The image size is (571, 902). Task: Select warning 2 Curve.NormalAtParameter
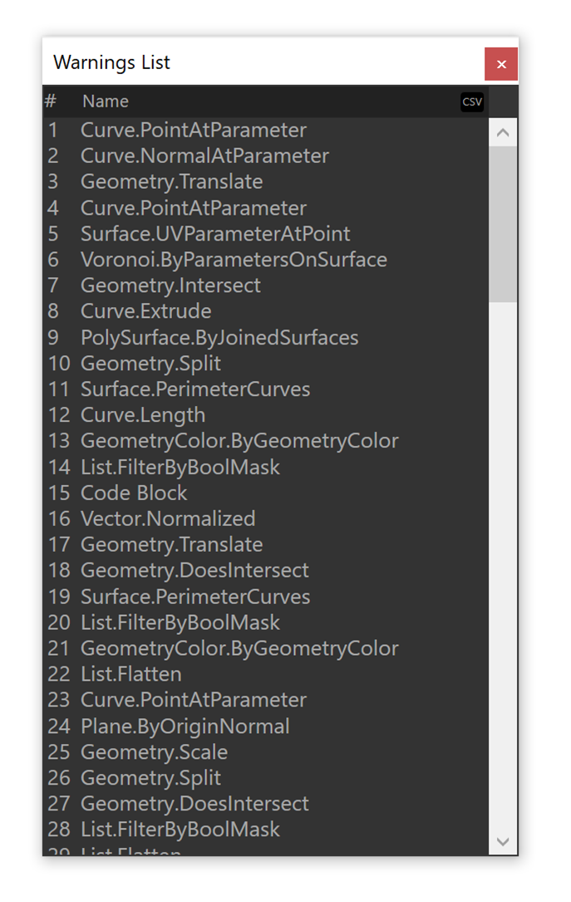click(x=204, y=156)
